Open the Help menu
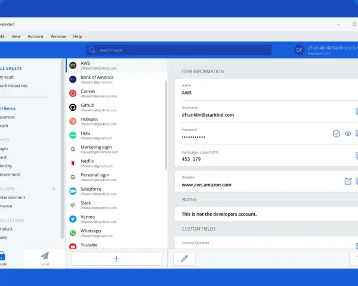Viewport: 358px width, 286px height. click(x=78, y=36)
